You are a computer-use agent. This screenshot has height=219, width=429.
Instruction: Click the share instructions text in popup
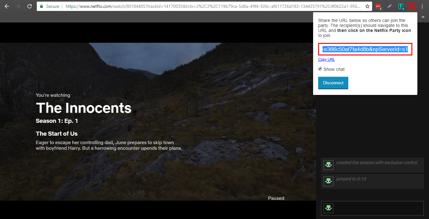365,28
